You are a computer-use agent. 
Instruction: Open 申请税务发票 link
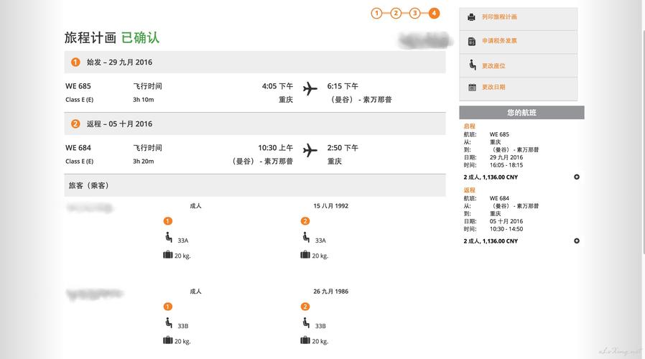pos(499,41)
